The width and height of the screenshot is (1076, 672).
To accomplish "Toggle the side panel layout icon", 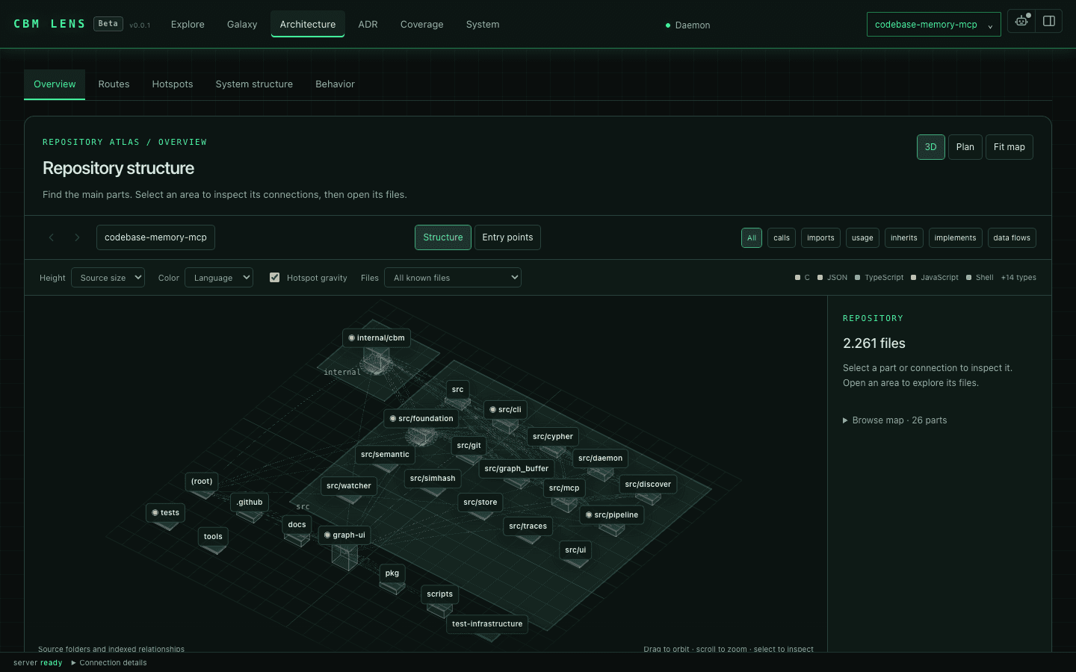I will coord(1049,21).
